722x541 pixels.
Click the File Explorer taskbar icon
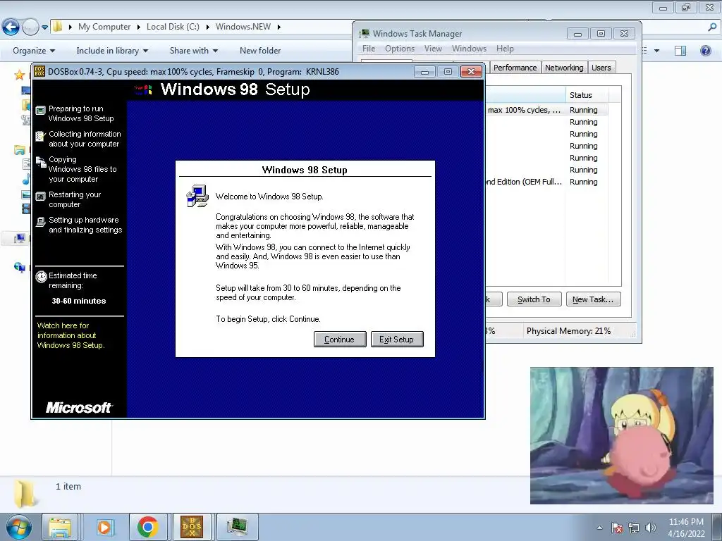61,527
